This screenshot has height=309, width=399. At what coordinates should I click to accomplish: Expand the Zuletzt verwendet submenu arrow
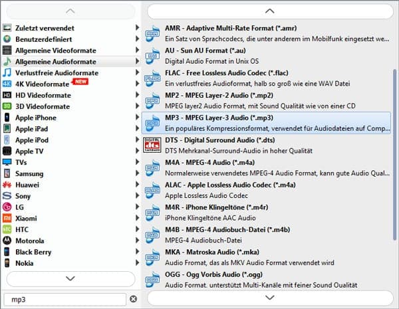[x=137, y=27]
